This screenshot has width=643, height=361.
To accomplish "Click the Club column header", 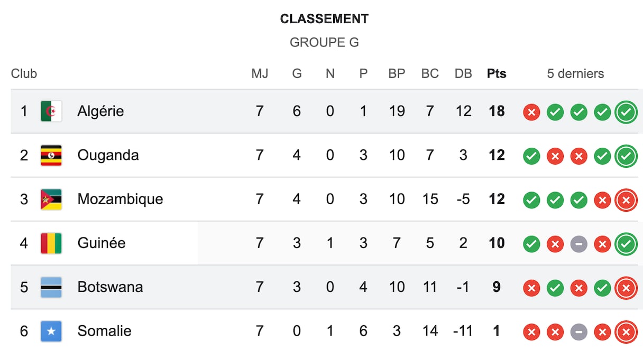I will [24, 74].
